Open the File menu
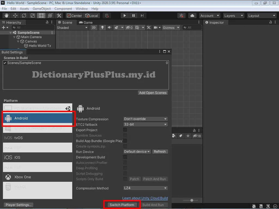 point(4,9)
